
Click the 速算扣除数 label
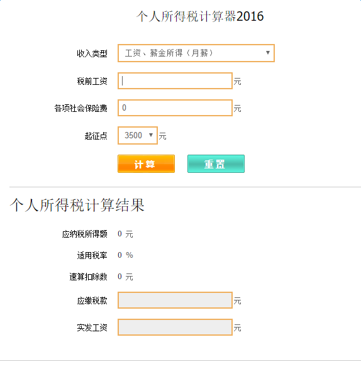pyautogui.click(x=88, y=277)
